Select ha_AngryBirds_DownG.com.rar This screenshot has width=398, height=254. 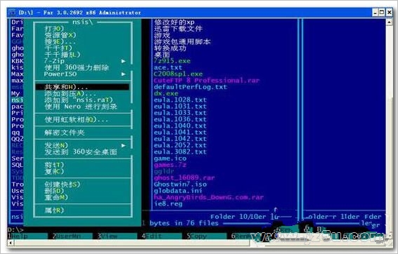[x=208, y=197]
